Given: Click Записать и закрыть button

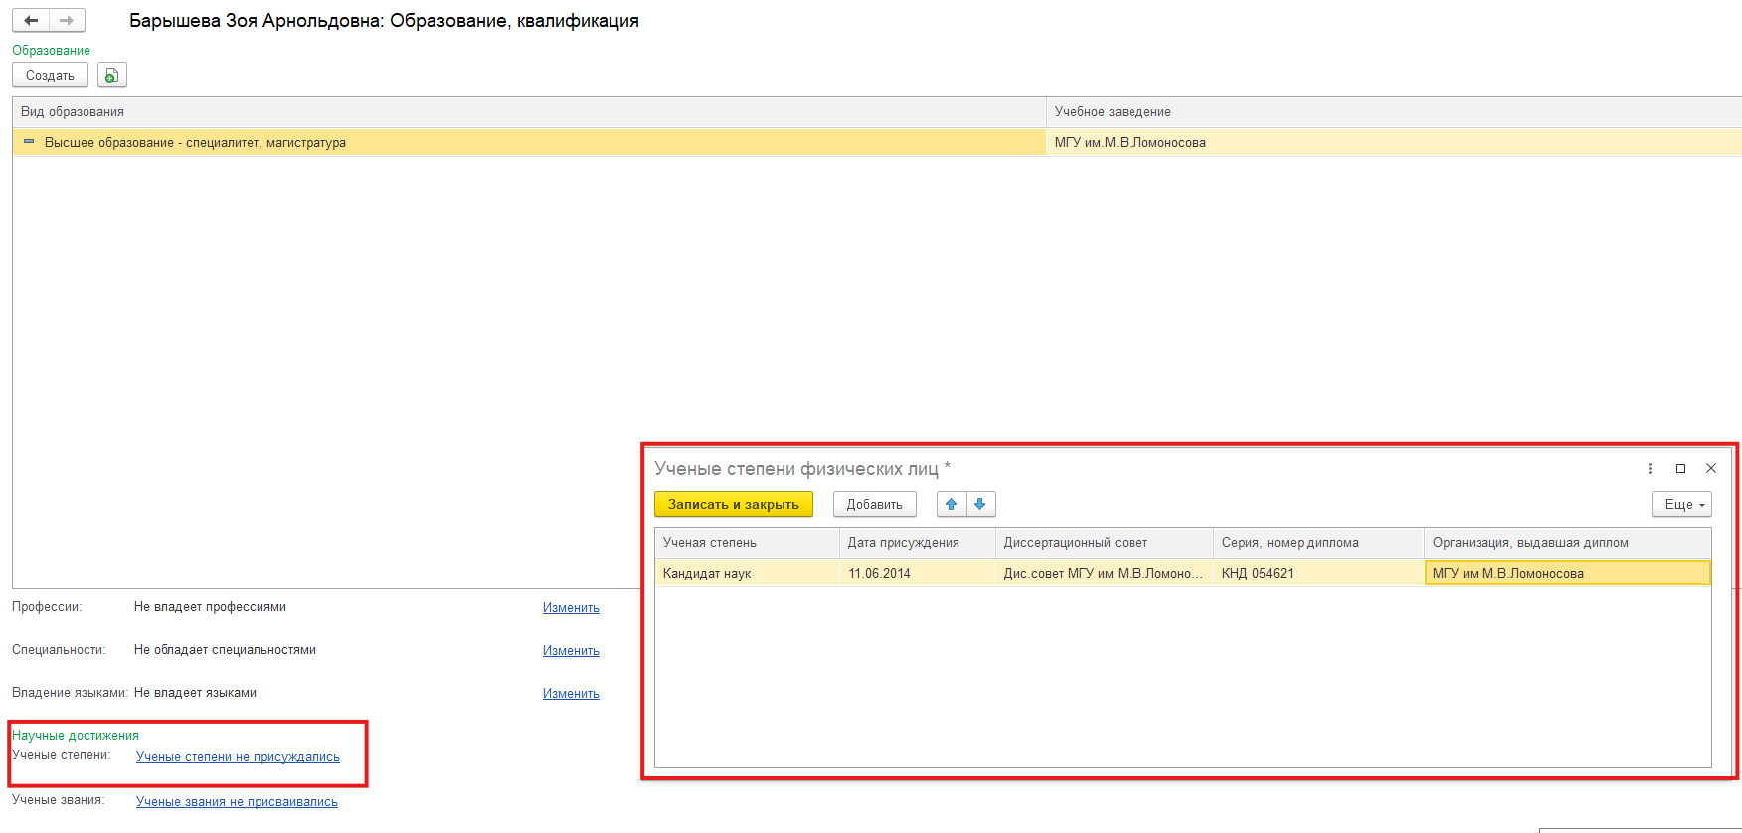Looking at the screenshot, I should (x=734, y=504).
